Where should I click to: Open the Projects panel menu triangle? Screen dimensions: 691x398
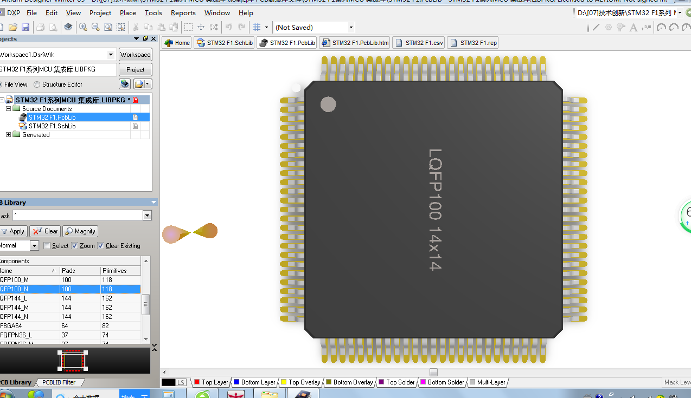click(137, 38)
